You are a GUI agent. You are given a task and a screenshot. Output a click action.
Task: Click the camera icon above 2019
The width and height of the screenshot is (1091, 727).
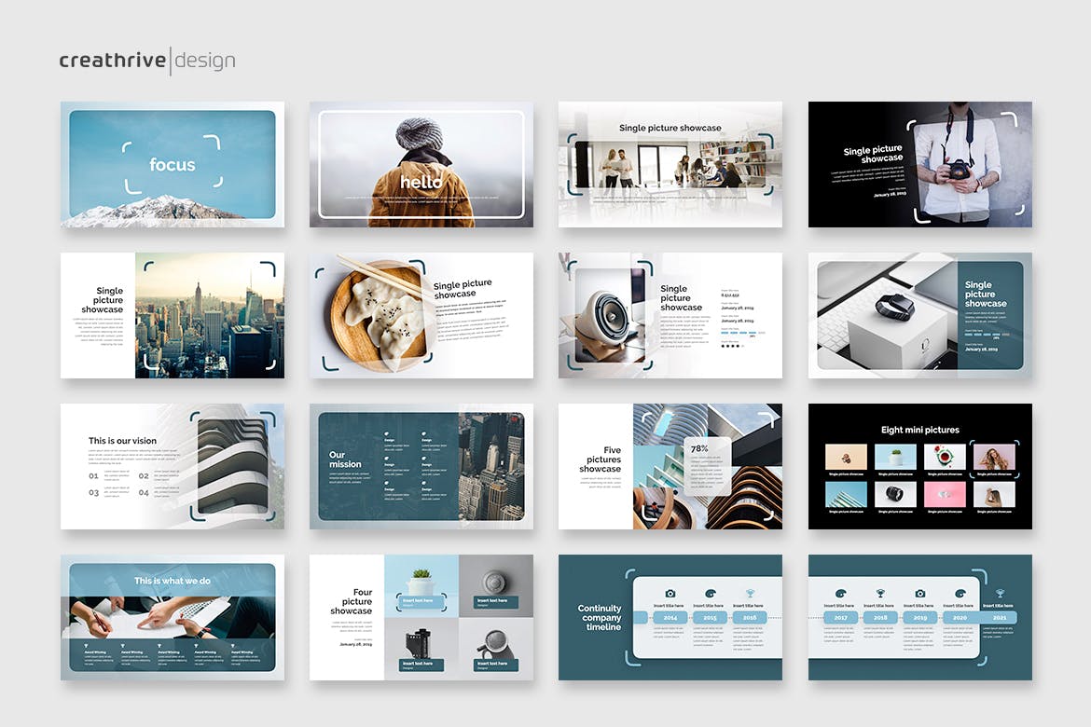[x=920, y=593]
